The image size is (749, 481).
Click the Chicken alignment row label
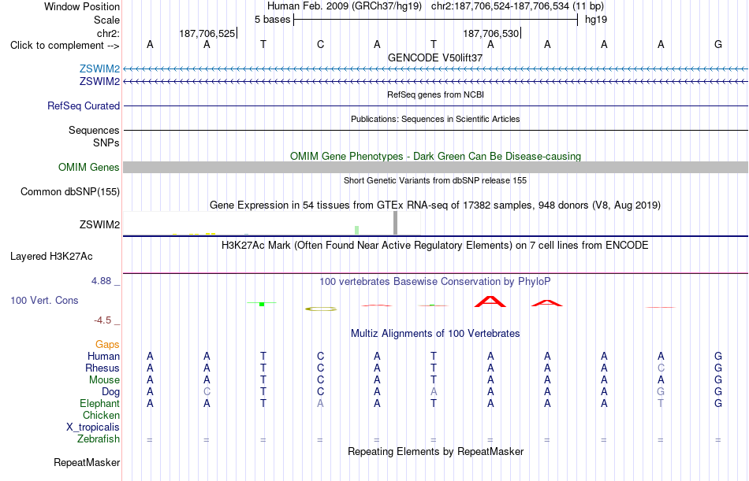[x=101, y=416]
